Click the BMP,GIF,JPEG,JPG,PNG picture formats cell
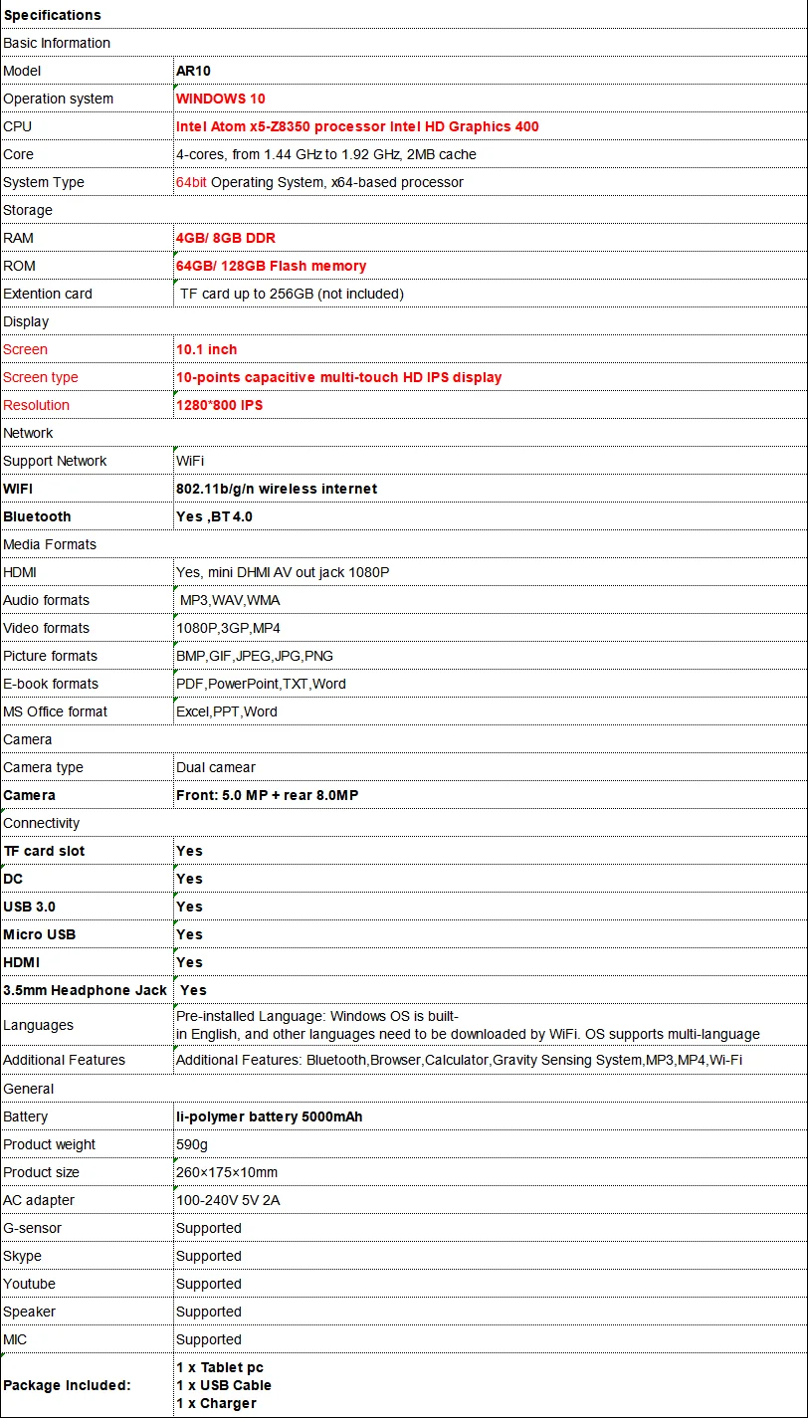The width and height of the screenshot is (808, 1418). point(490,656)
